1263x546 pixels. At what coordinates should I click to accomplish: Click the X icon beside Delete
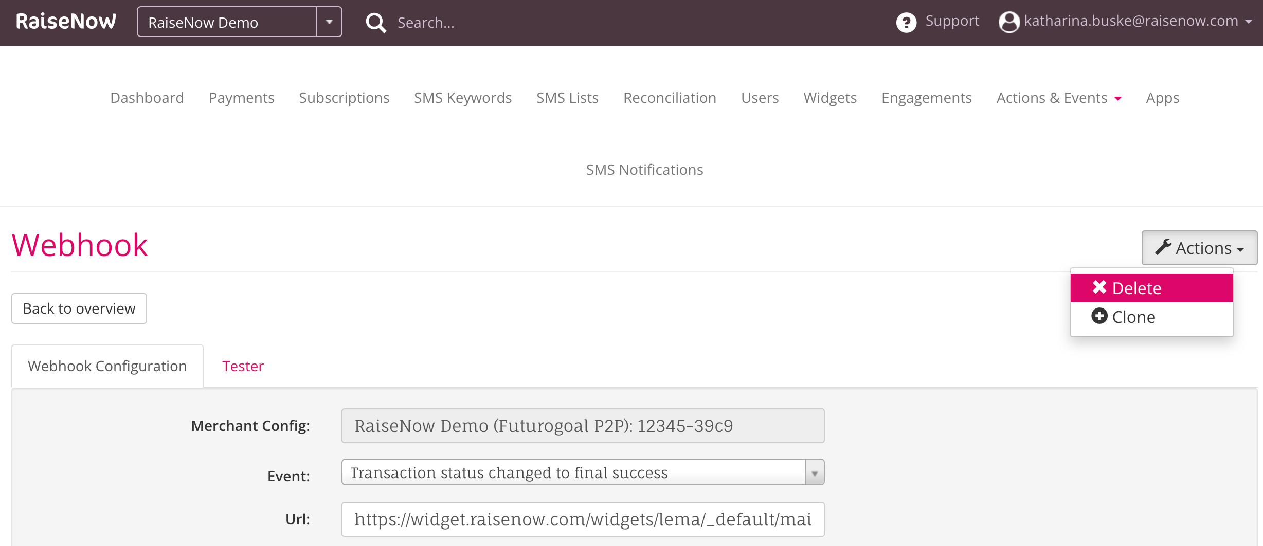click(x=1099, y=287)
